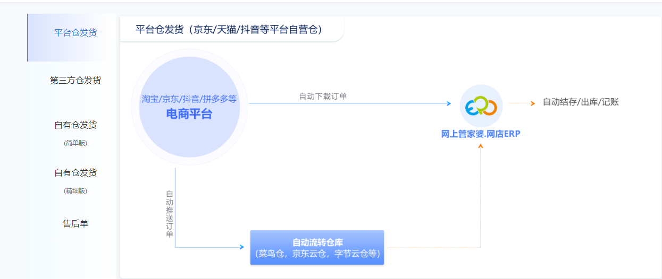Click the vertical 自动推送订单 label
The height and width of the screenshot is (279, 662).
click(170, 214)
